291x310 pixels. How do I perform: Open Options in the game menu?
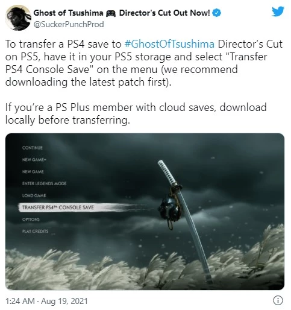coord(31,220)
